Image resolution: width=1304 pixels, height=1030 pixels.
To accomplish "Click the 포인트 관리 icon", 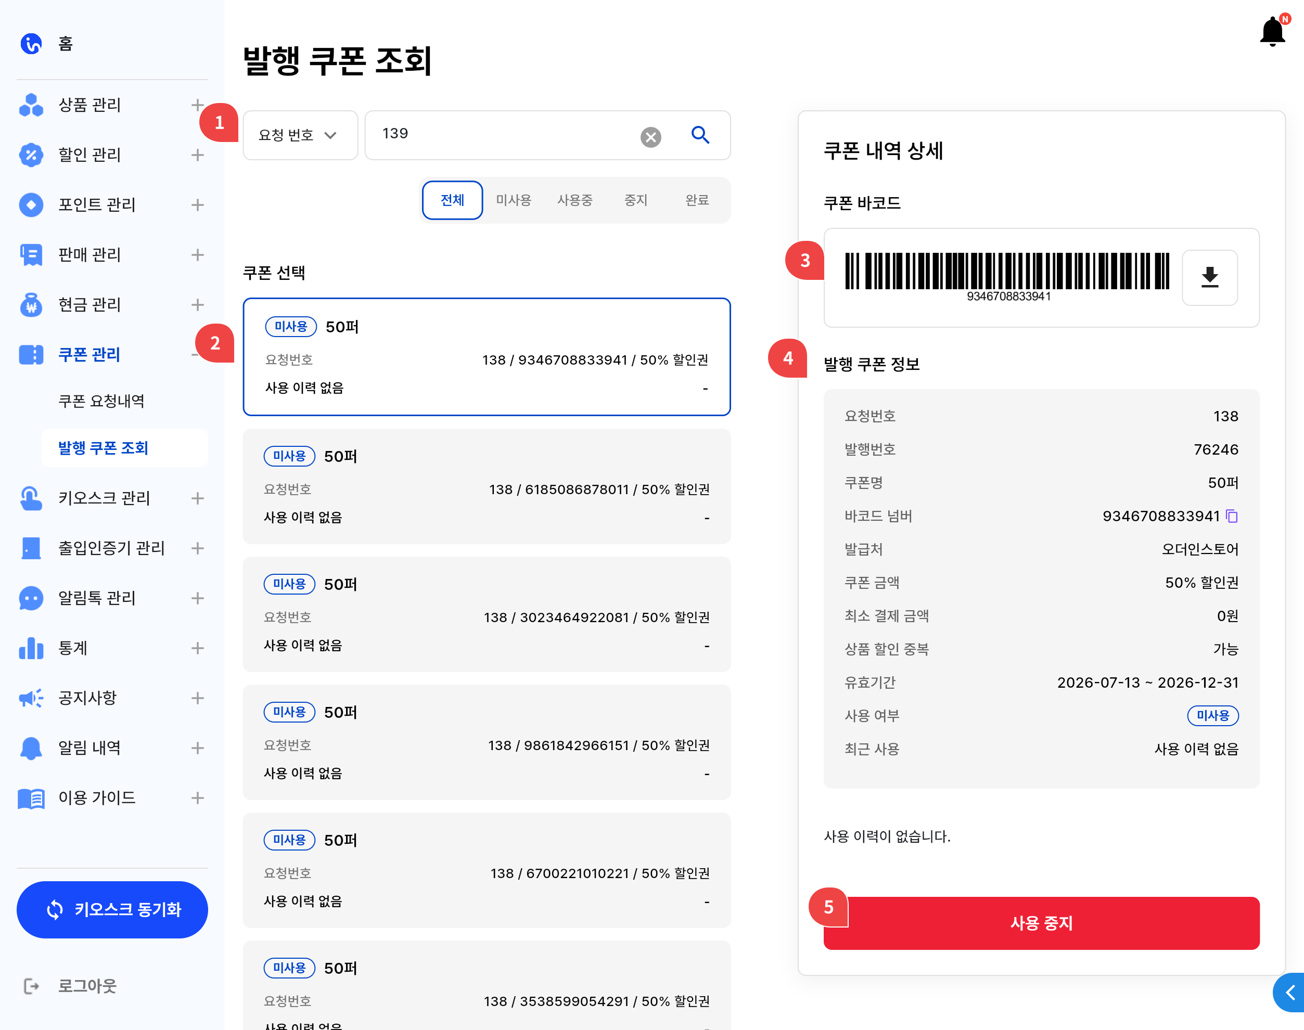I will pos(31,205).
